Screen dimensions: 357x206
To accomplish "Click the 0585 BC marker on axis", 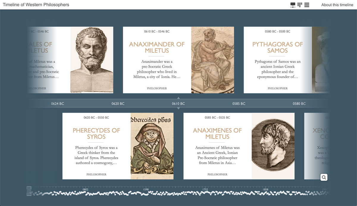I will 239,104.
